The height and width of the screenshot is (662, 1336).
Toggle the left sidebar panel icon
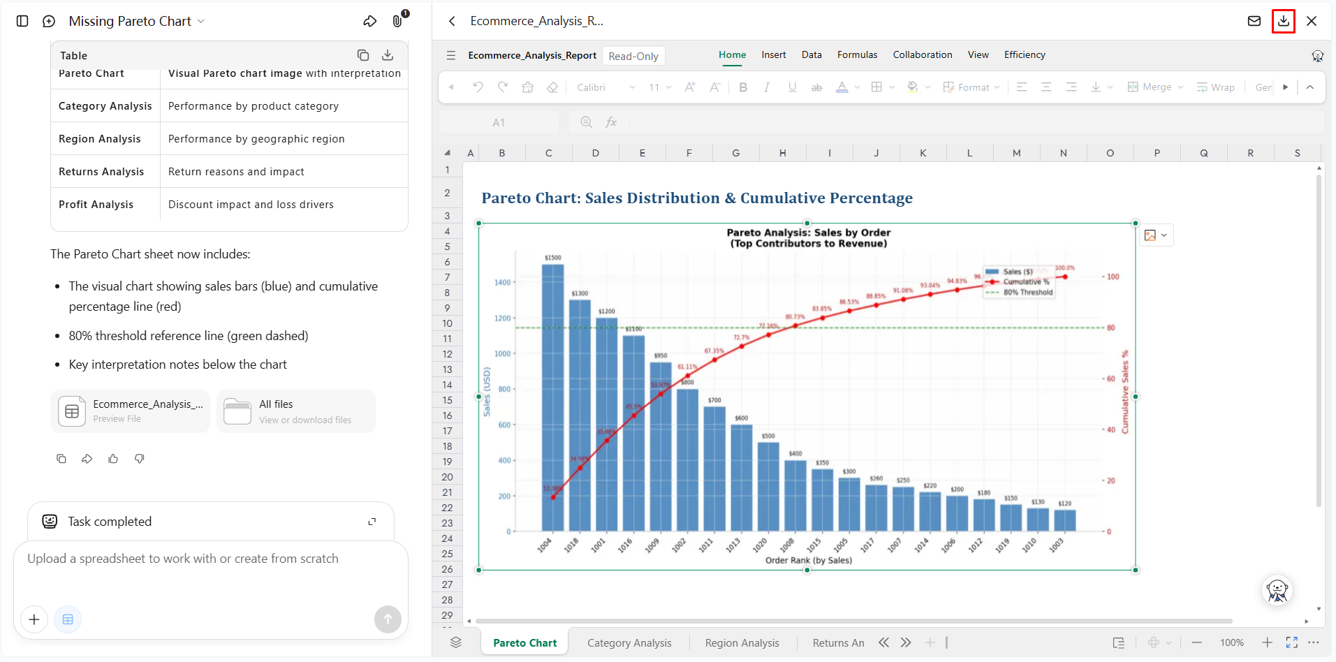point(22,21)
